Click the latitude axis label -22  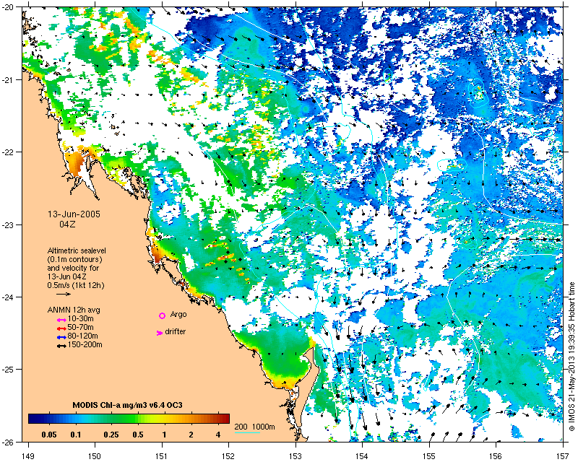pyautogui.click(x=7, y=152)
